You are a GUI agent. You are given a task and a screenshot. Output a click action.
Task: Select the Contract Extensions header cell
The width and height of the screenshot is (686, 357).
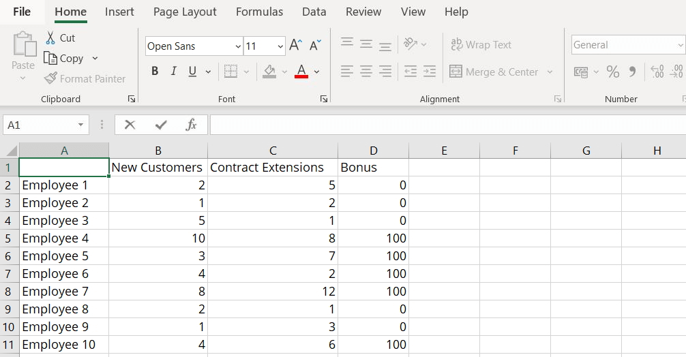point(273,168)
